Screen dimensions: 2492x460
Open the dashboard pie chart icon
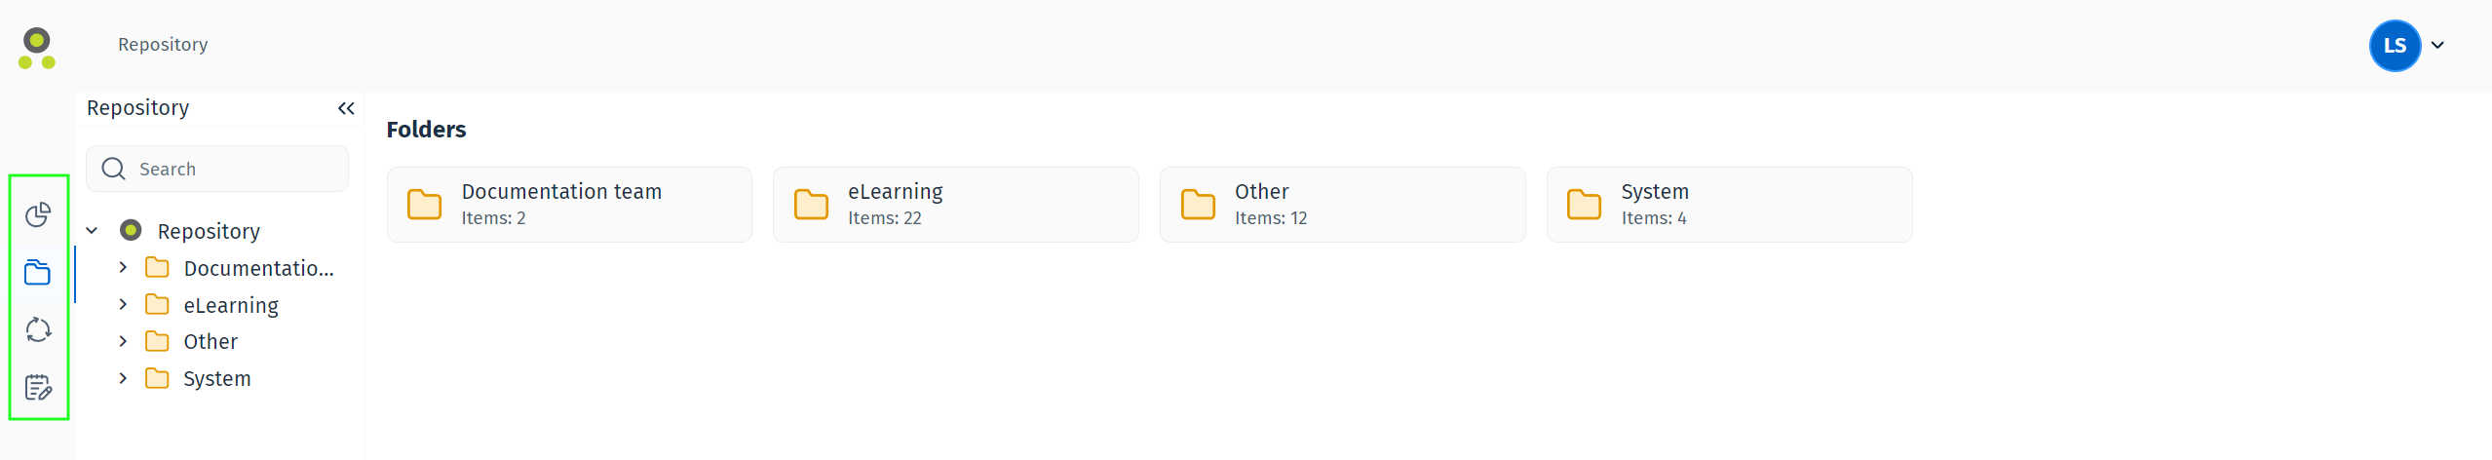tap(38, 214)
